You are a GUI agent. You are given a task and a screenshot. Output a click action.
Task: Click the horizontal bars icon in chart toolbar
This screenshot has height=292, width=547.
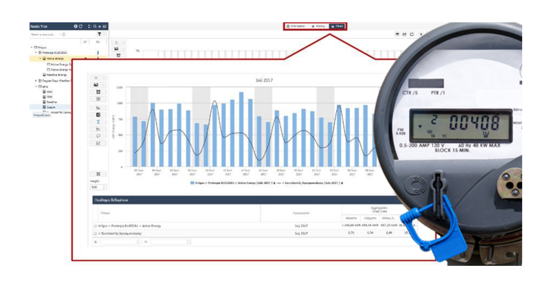(98, 129)
